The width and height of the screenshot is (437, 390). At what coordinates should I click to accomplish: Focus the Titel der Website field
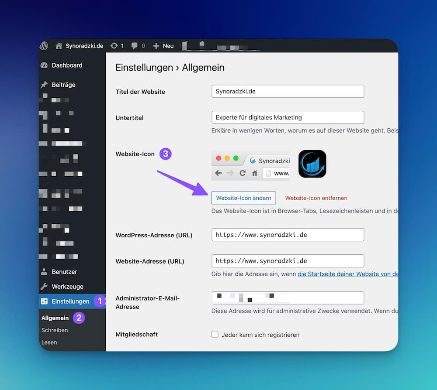coord(288,91)
